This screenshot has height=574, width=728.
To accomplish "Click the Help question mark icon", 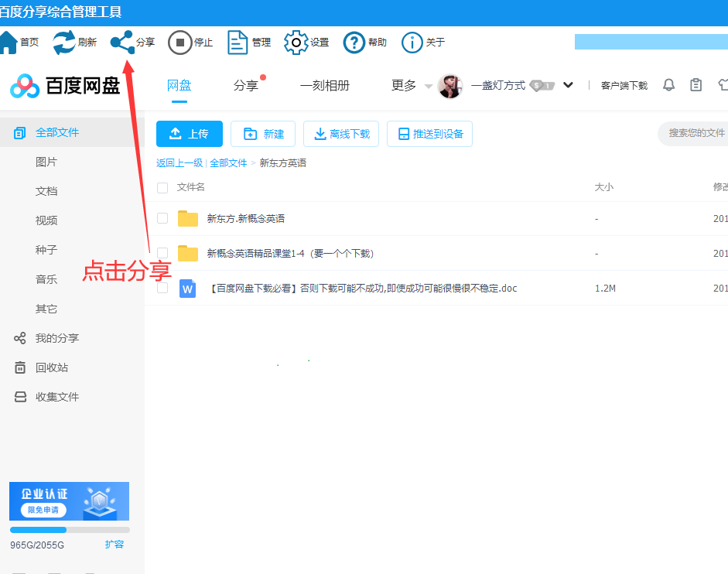I will pyautogui.click(x=354, y=42).
